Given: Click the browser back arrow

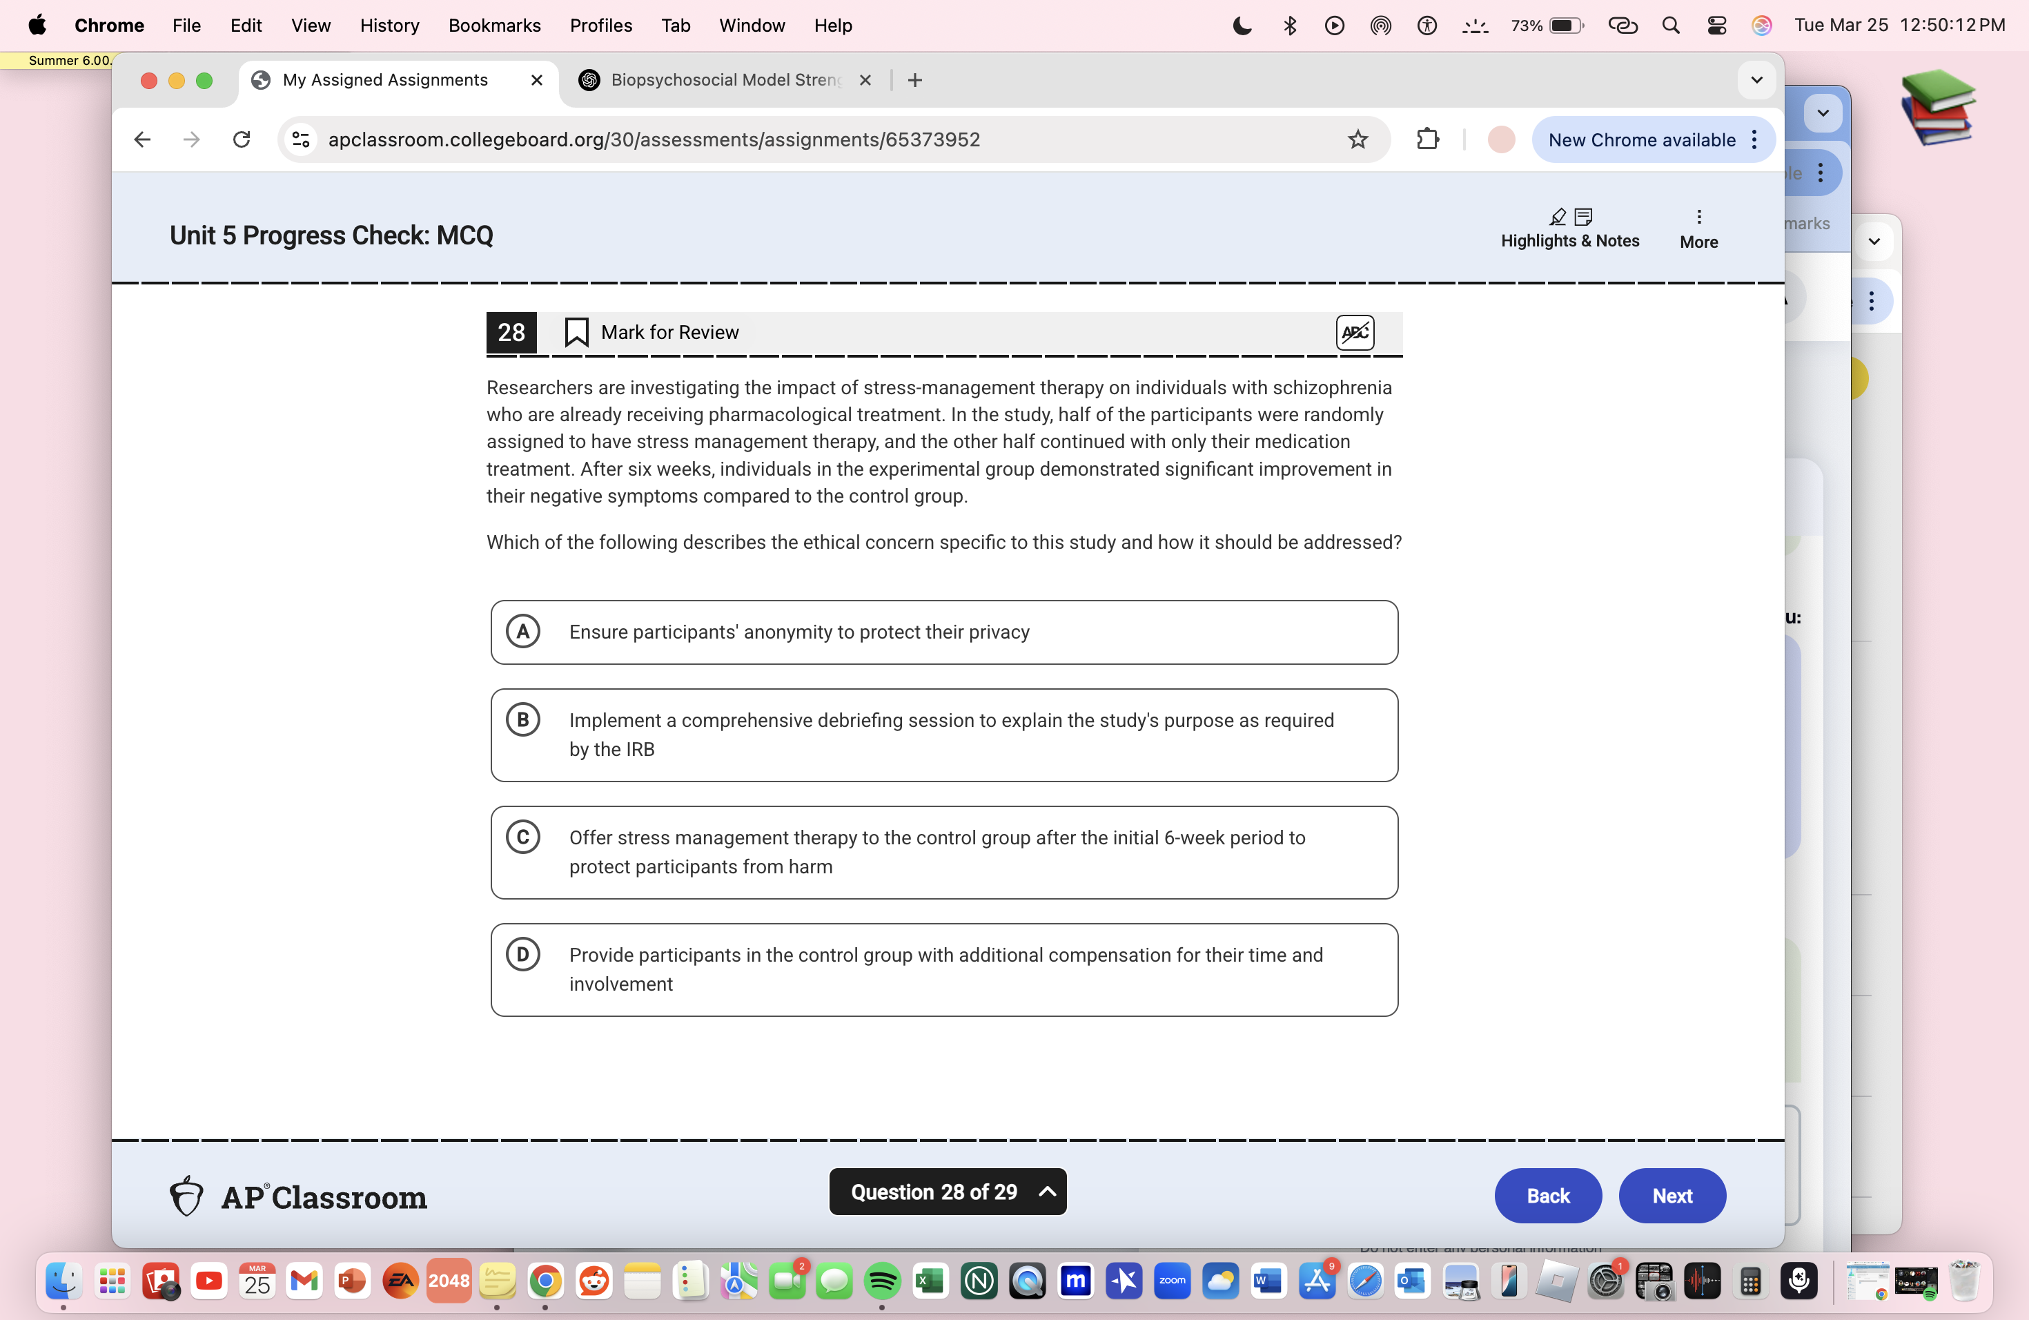Looking at the screenshot, I should (x=142, y=139).
